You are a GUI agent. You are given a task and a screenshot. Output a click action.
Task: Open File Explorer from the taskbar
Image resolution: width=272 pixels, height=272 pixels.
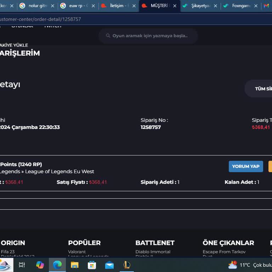[75, 265]
